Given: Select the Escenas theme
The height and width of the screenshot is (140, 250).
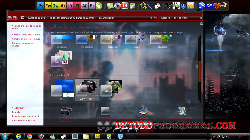Looking at the screenshot, I should (62, 60).
